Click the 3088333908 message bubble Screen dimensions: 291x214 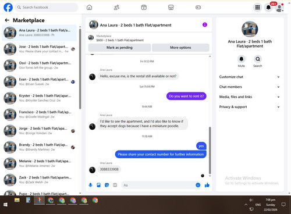tap(109, 169)
